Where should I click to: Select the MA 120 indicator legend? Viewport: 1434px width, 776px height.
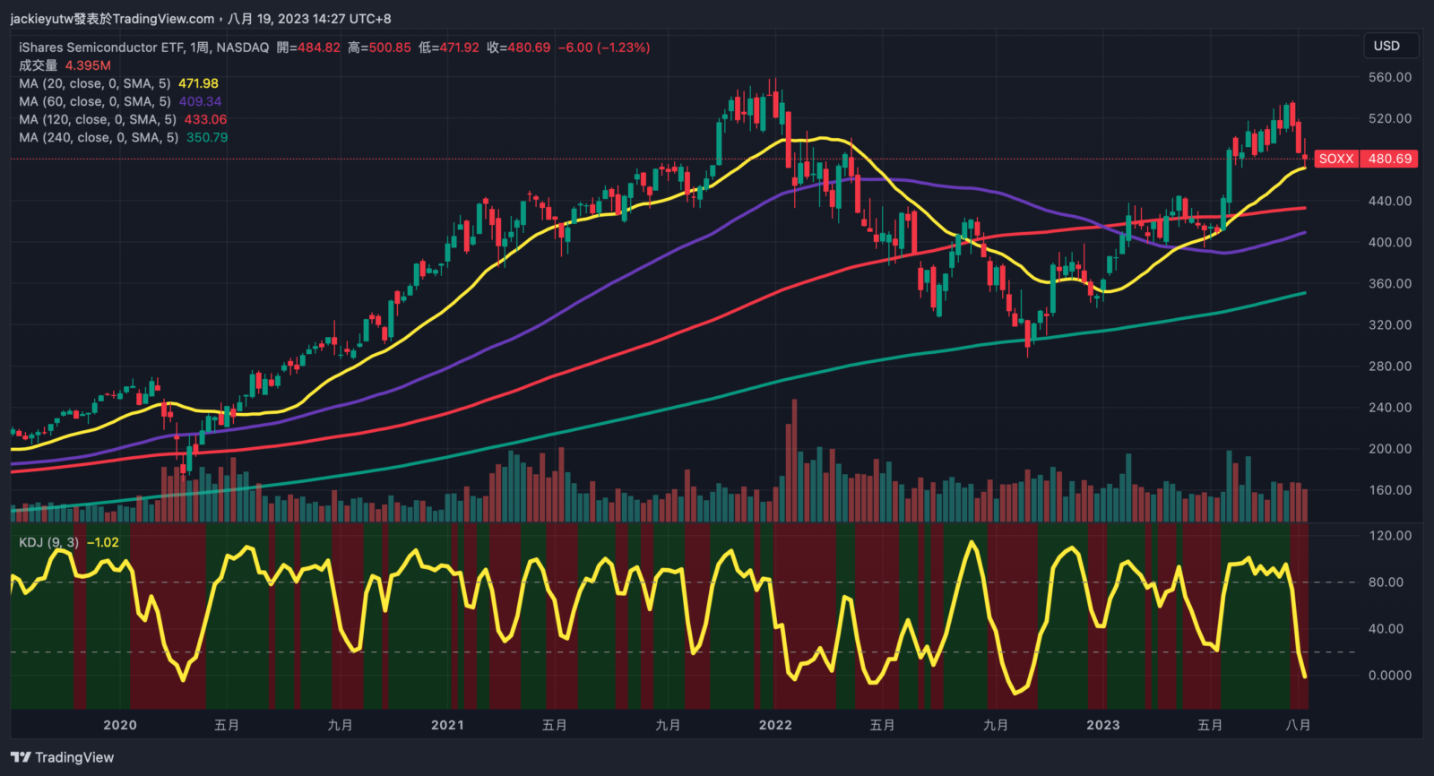pos(97,119)
